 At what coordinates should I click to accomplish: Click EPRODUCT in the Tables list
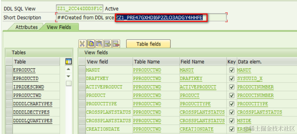24,70
